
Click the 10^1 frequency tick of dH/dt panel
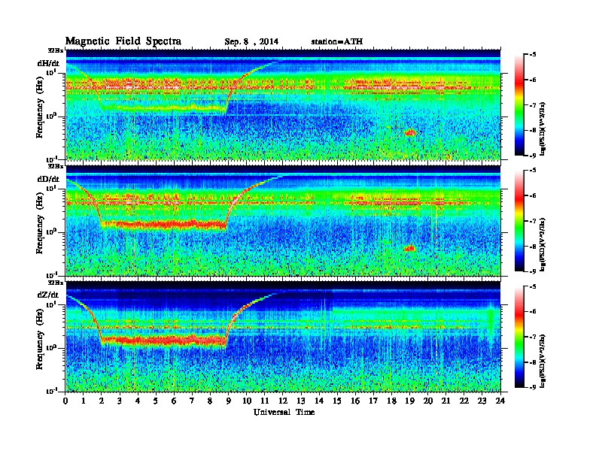tap(51, 72)
